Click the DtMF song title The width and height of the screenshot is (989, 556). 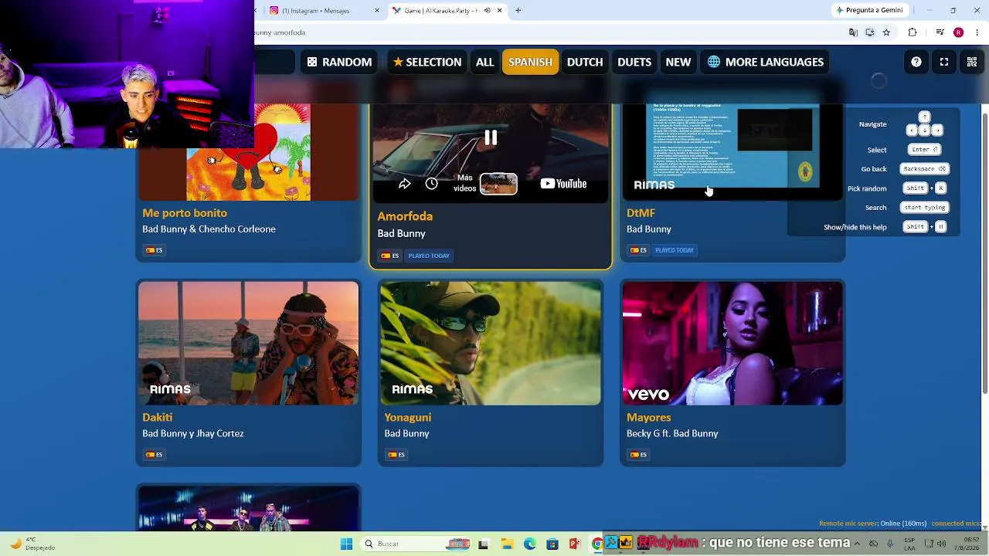pos(641,212)
